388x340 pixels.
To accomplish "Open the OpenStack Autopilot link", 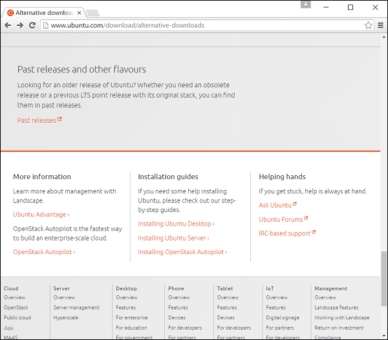I will (x=44, y=252).
